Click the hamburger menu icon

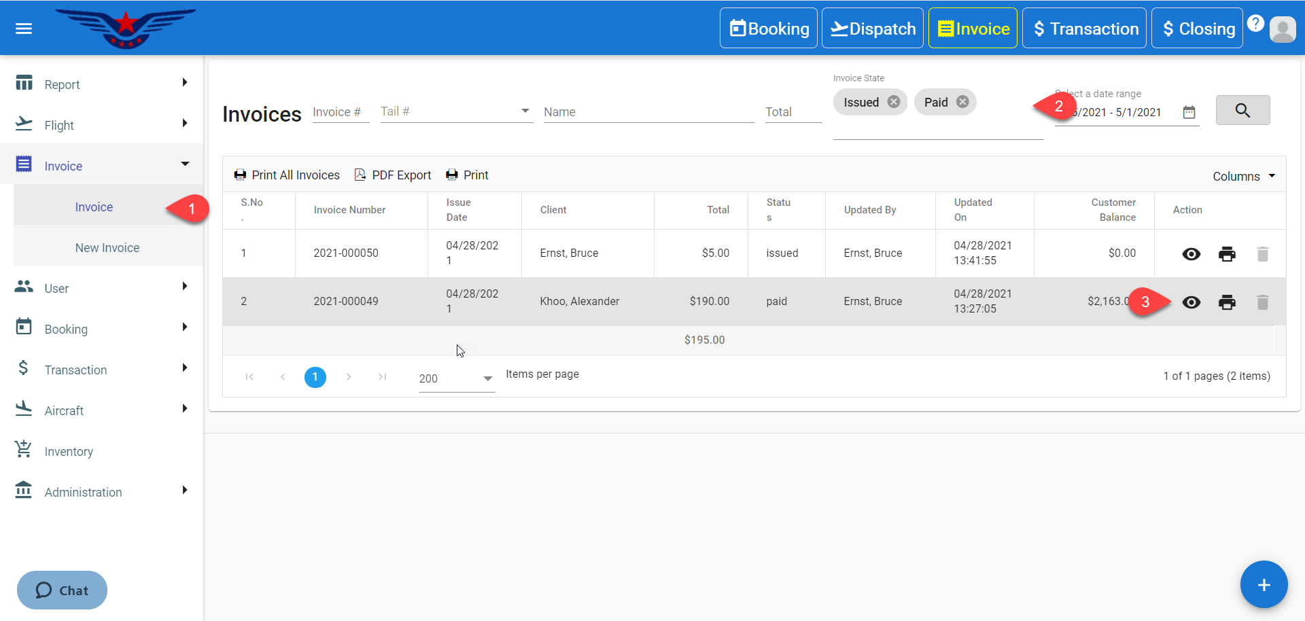tap(24, 29)
